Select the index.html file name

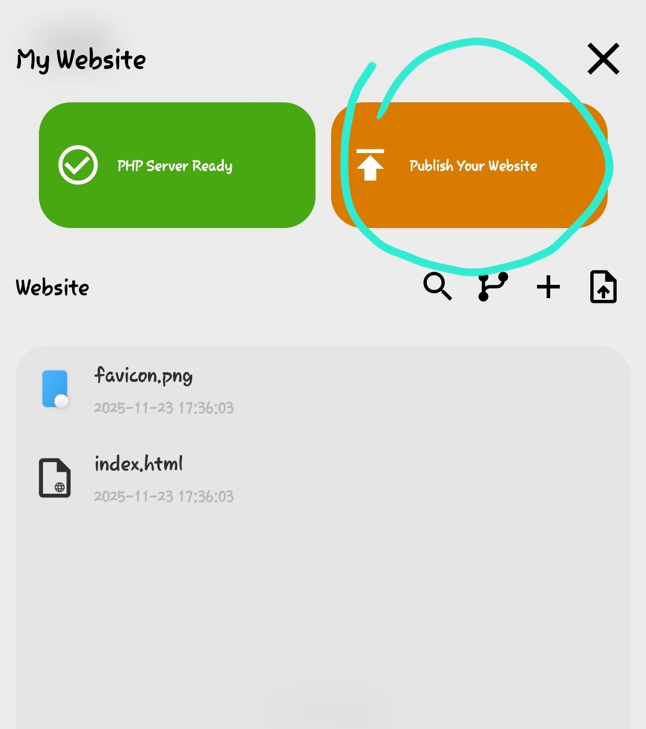coord(139,464)
